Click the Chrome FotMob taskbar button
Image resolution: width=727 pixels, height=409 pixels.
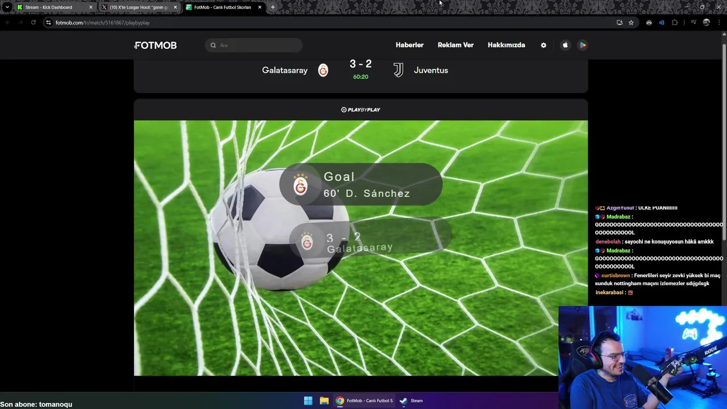coord(364,400)
